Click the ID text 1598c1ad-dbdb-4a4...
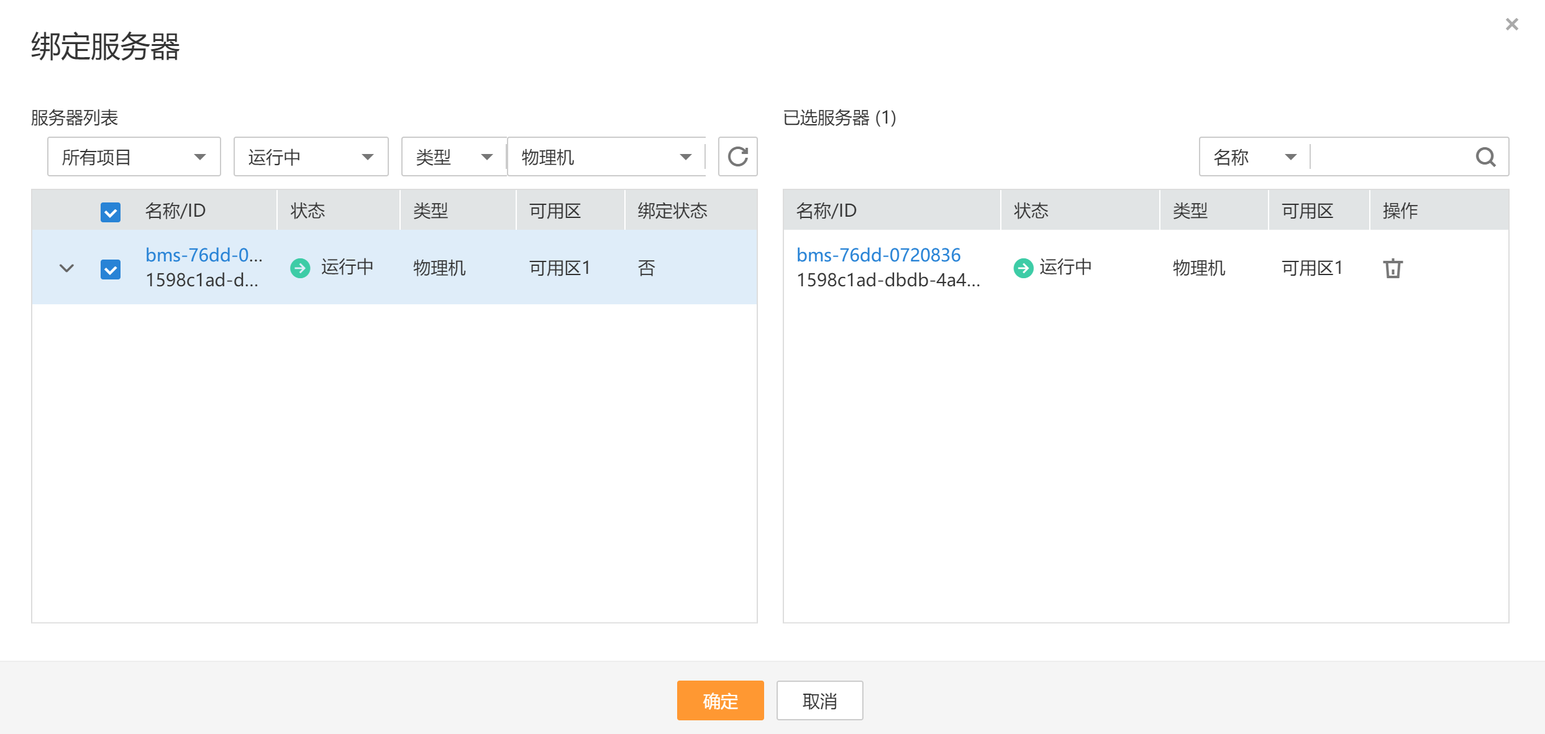The image size is (1545, 734). [888, 280]
